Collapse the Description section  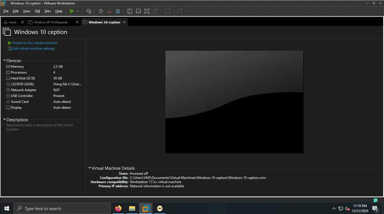pos(4,120)
